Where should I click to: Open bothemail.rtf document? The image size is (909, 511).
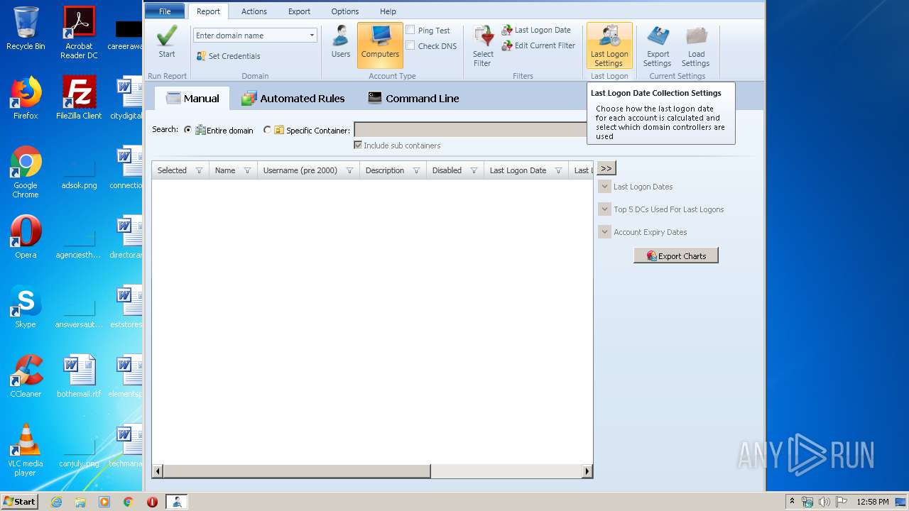tap(79, 376)
